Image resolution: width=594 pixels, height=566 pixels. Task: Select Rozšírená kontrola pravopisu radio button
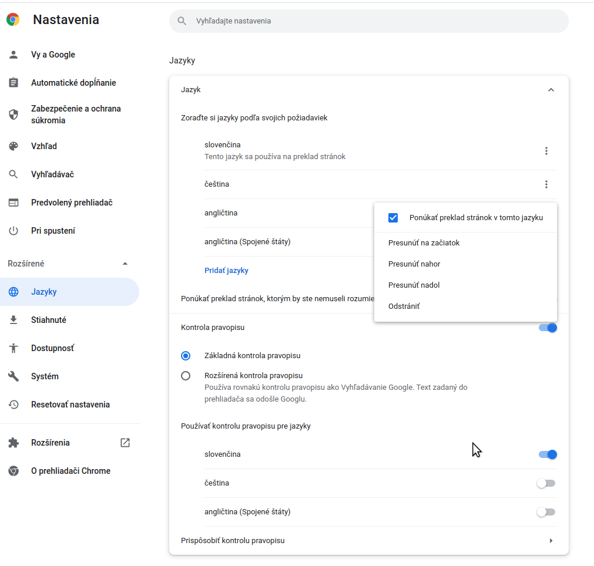pyautogui.click(x=186, y=376)
